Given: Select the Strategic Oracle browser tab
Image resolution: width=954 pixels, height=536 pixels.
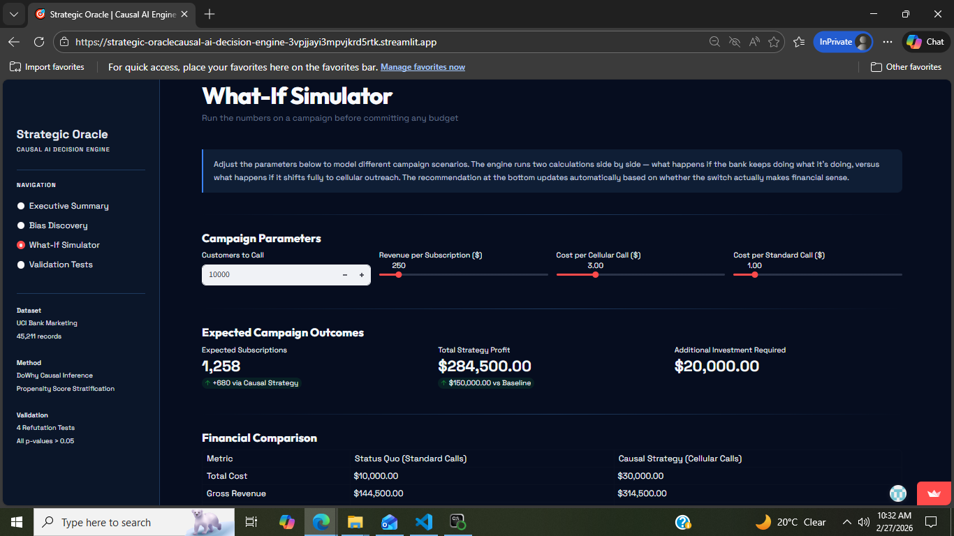Looking at the screenshot, I should point(112,14).
